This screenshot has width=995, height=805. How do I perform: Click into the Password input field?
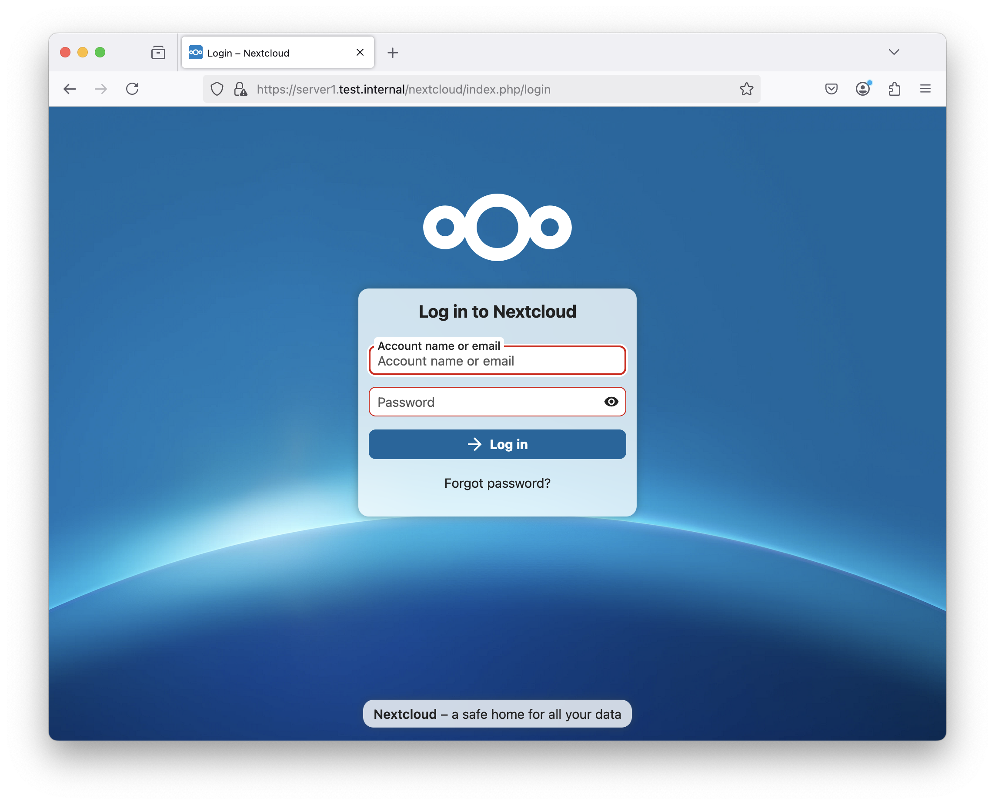(484, 402)
